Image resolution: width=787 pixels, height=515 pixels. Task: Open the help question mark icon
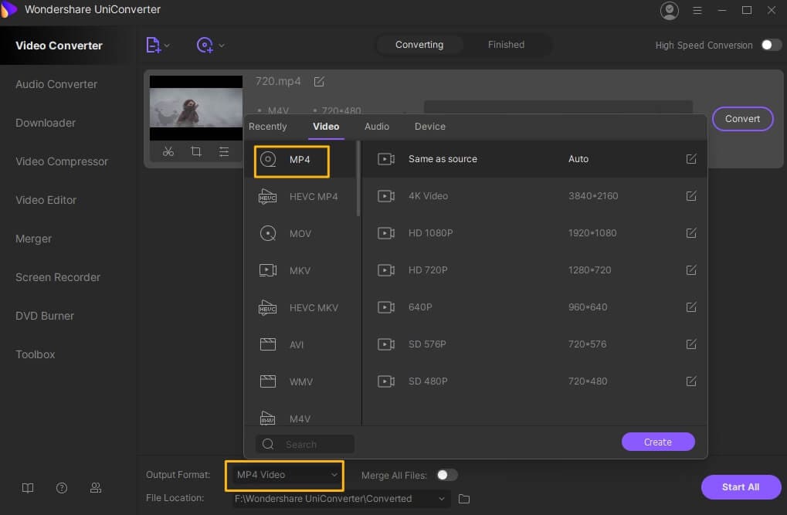tap(62, 488)
